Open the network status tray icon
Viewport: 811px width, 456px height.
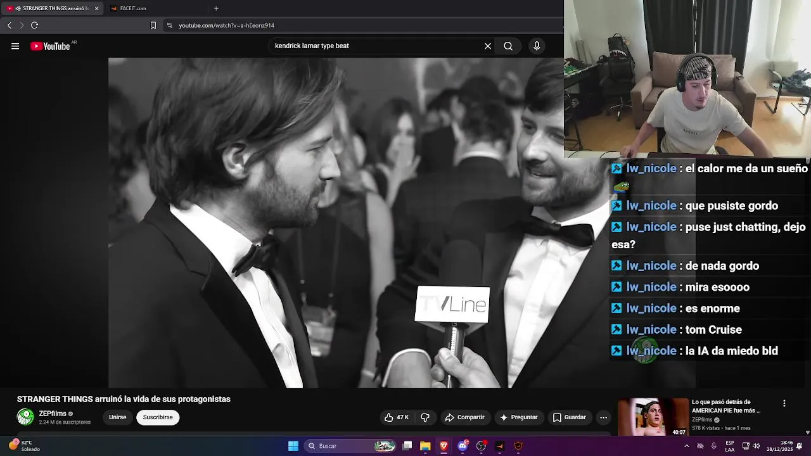[x=746, y=446]
